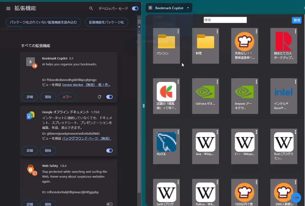The width and height of the screenshot is (305, 206).
Task: Click the 整理 button
Action: click(296, 20)
